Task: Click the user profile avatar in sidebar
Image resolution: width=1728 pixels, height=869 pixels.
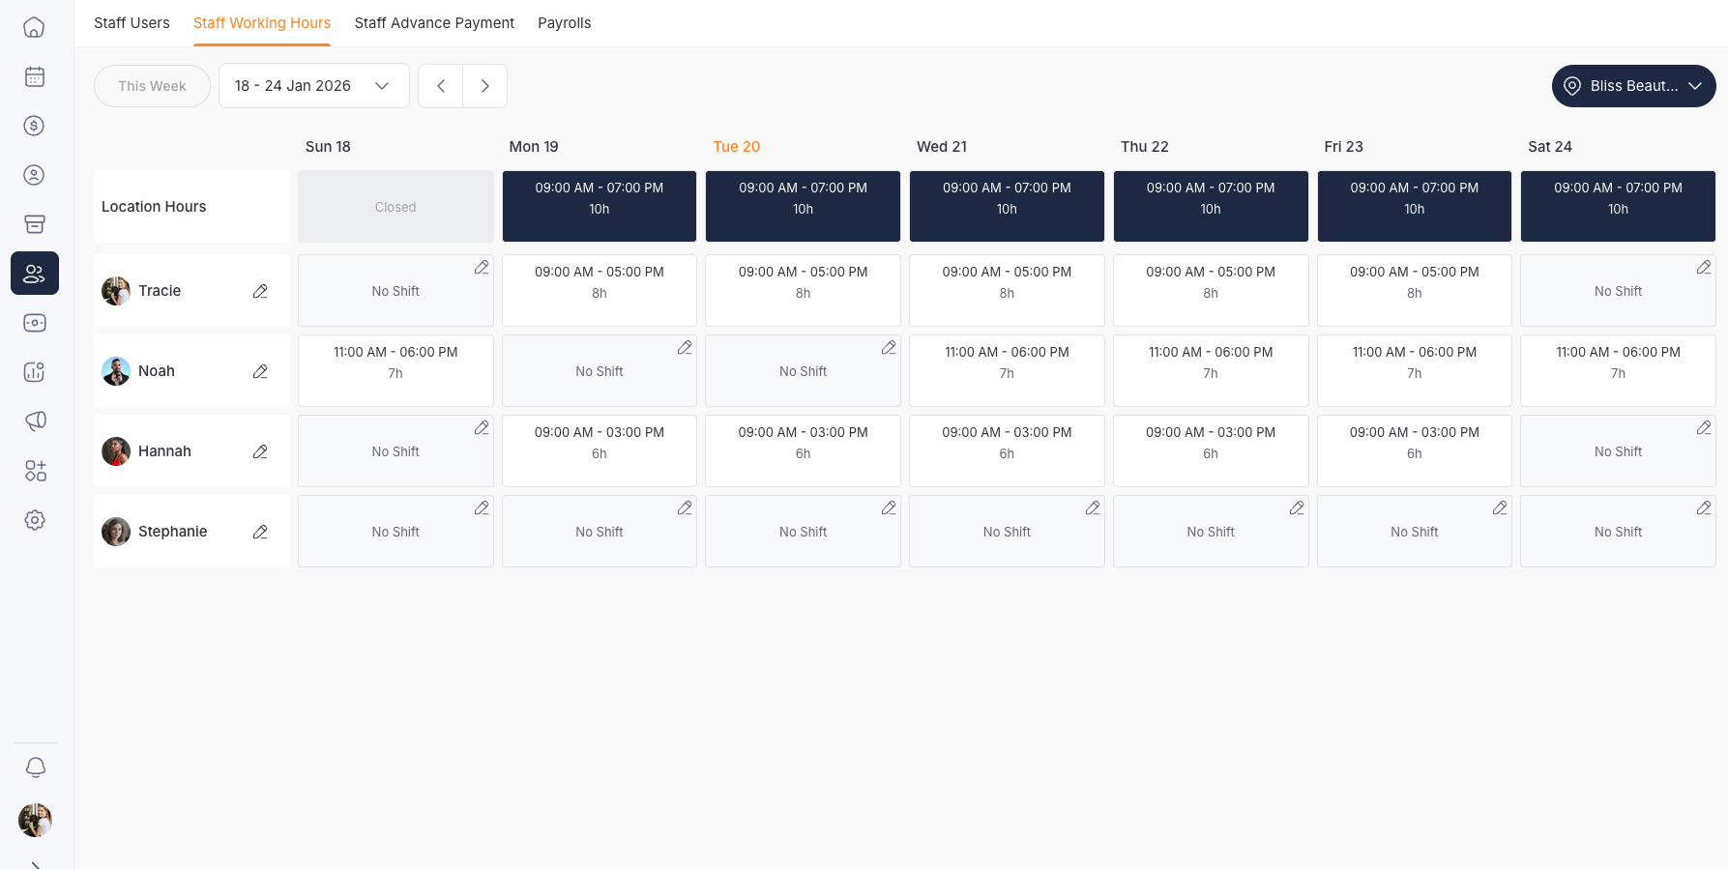Action: click(x=35, y=820)
